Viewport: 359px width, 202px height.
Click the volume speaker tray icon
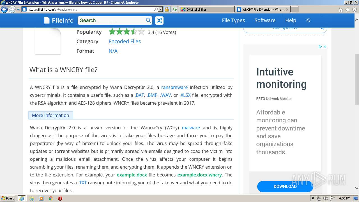[x=325, y=198]
